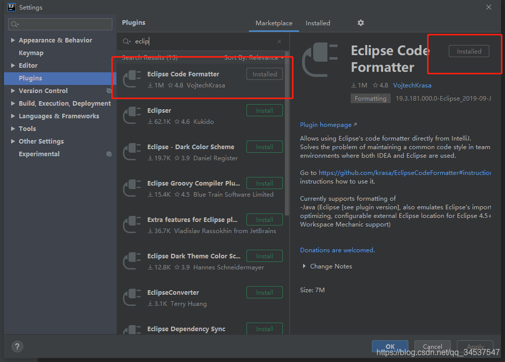Click Installed button in details pane header
Viewport: 505px width, 362px height.
(x=469, y=51)
